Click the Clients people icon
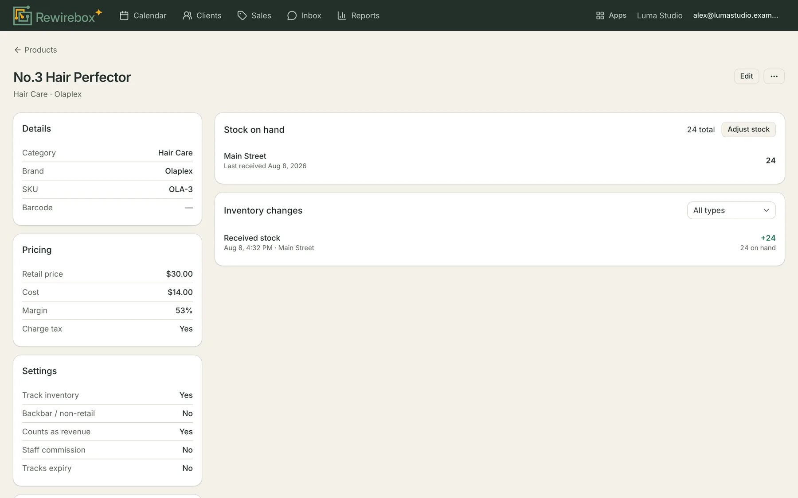 (x=187, y=15)
